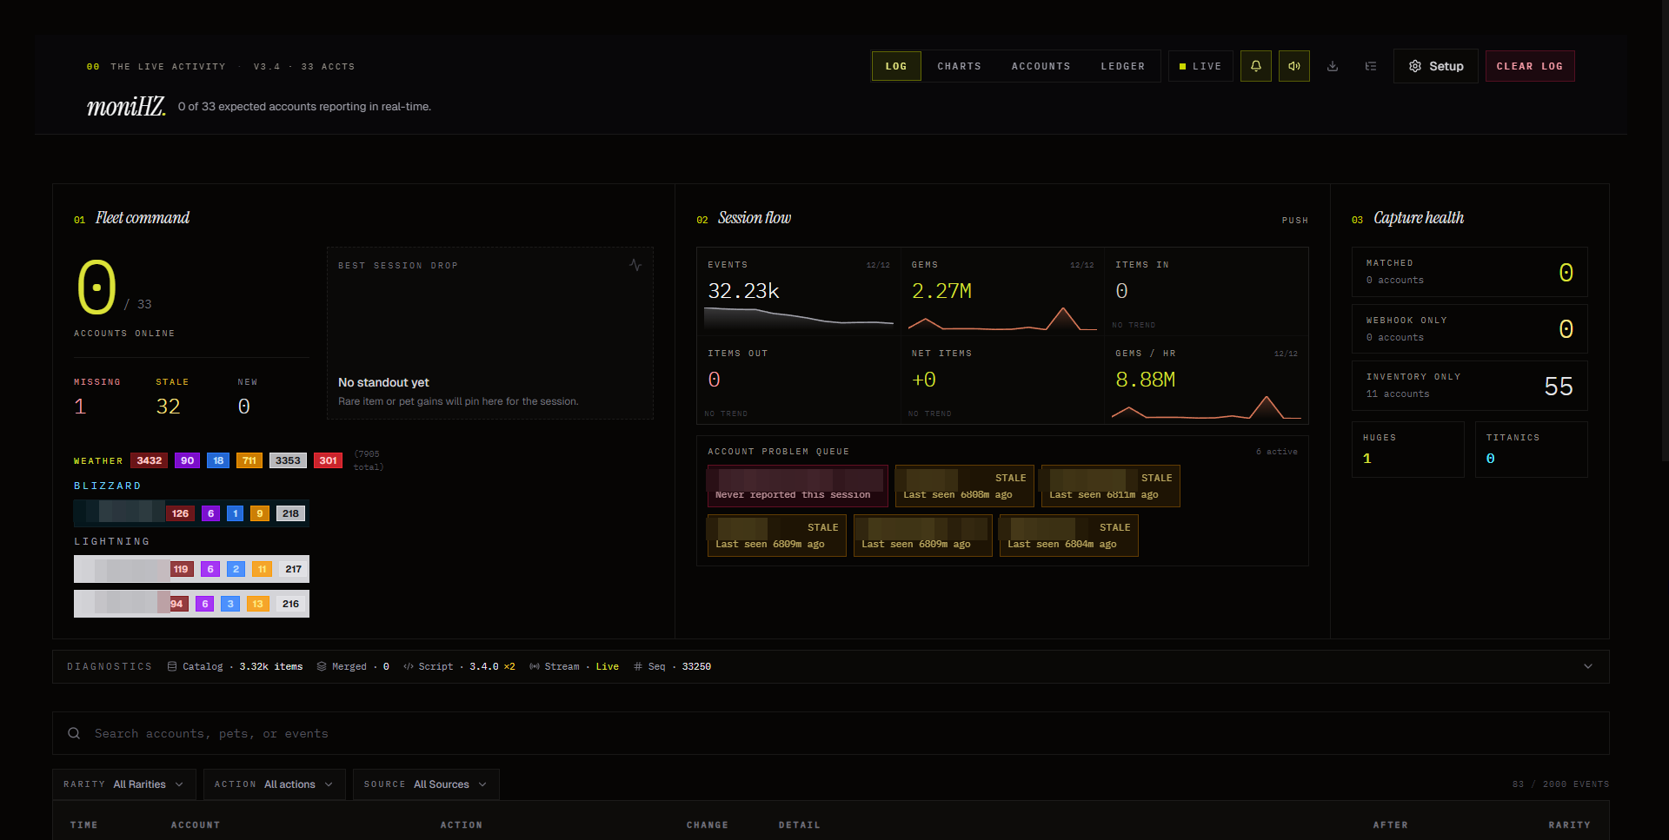Image resolution: width=1669 pixels, height=840 pixels.
Task: Click the Seq hash icon in diagnostics
Action: pos(638,666)
